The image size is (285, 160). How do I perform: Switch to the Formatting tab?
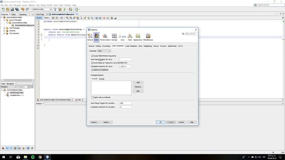pyautogui.click(x=106, y=46)
